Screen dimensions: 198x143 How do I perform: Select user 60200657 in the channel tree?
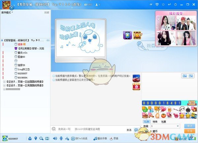[21, 73]
